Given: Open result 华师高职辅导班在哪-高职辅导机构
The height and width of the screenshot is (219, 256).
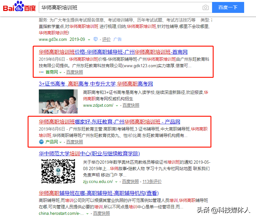Looking at the screenshot, I should [x=98, y=193].
